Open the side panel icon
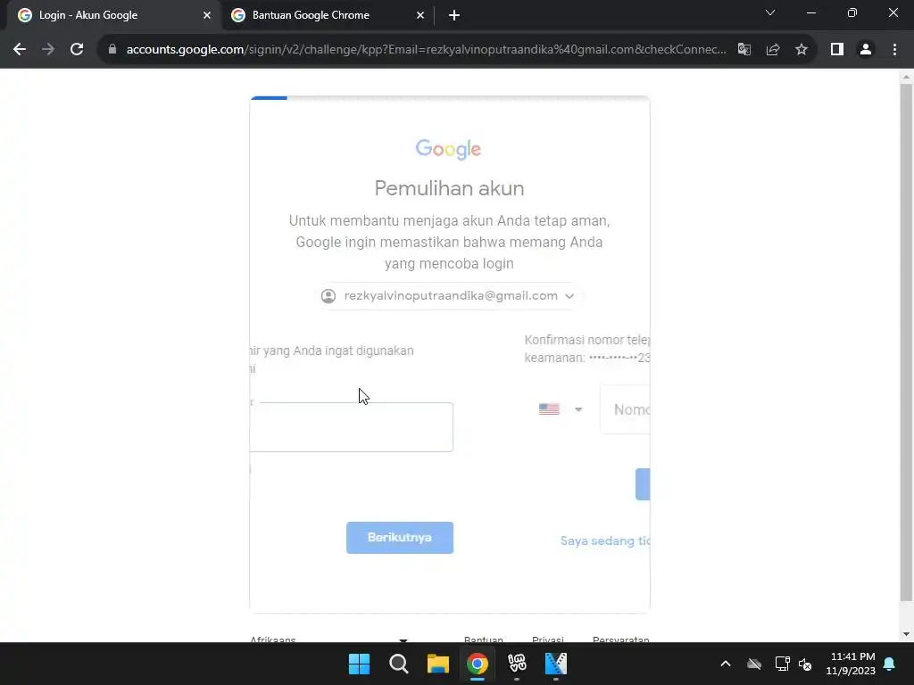914x685 pixels. (837, 50)
